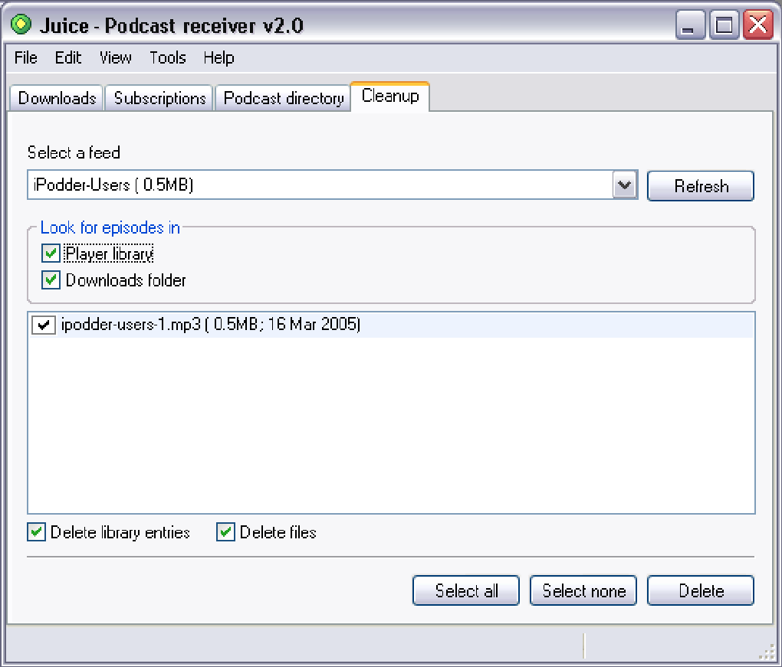The width and height of the screenshot is (782, 667).
Task: Click the Juice app icon in title bar
Action: pos(21,25)
